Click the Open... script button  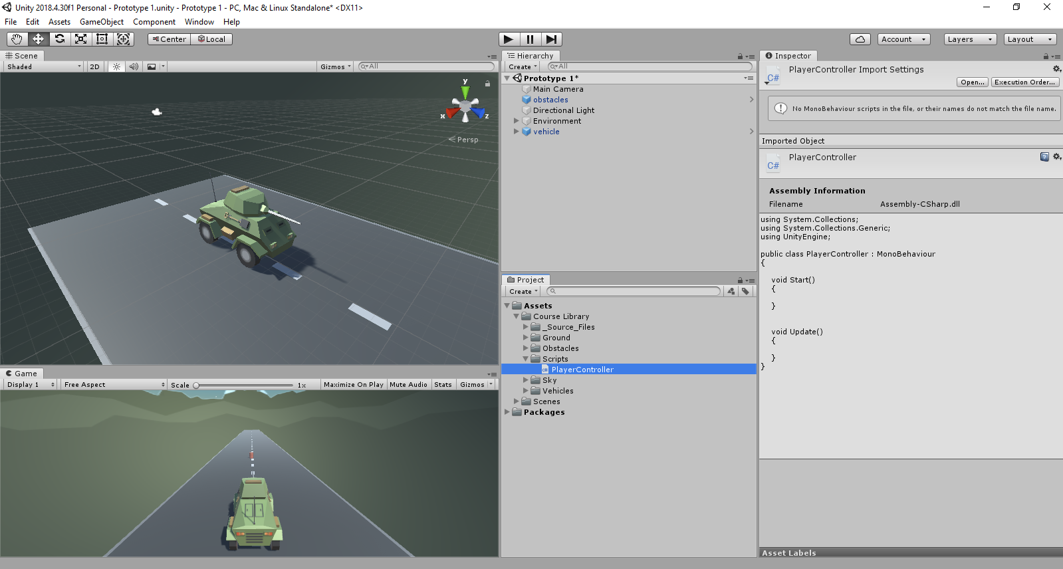click(973, 82)
